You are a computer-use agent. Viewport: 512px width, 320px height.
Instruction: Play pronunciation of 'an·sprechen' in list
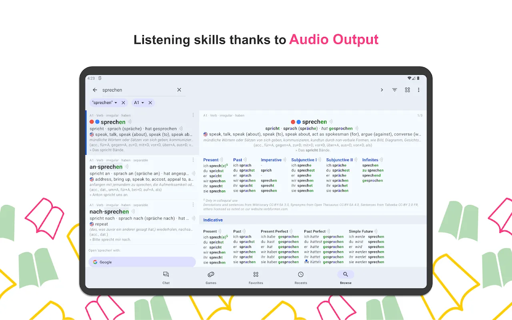click(126, 167)
